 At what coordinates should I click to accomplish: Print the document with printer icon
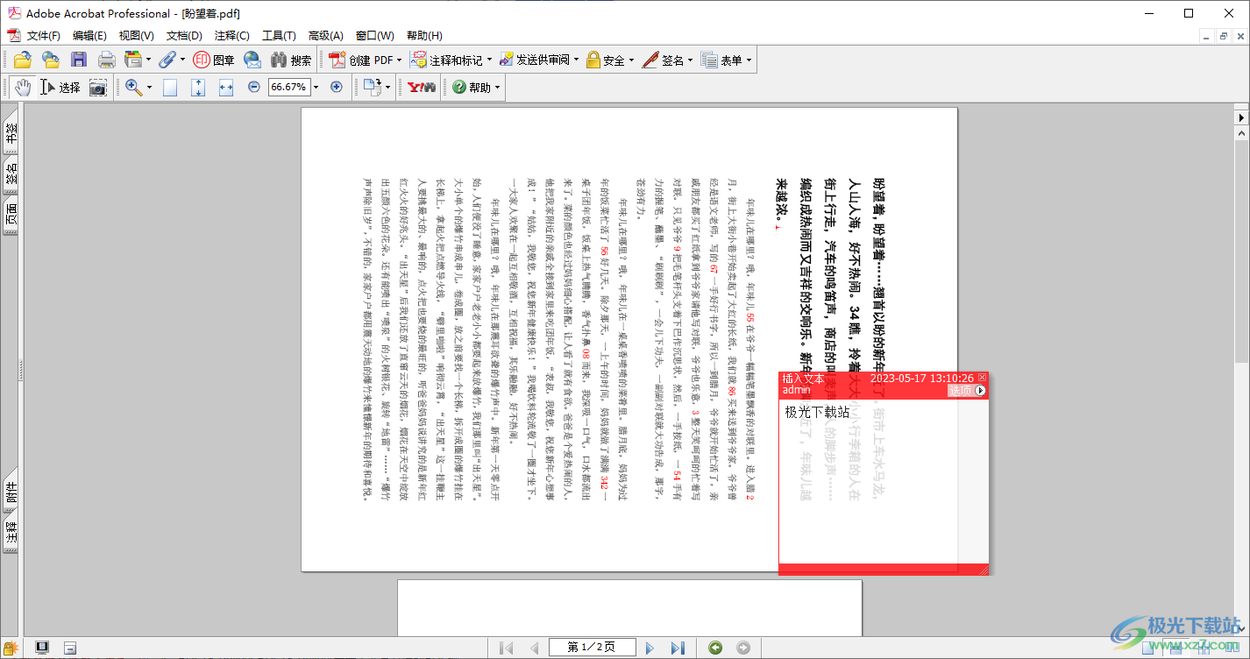click(x=106, y=60)
